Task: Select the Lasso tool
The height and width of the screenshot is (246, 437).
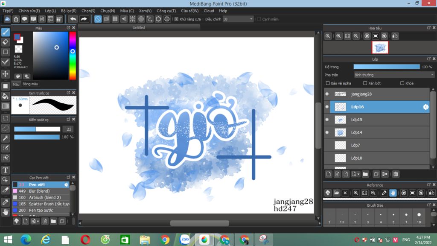Action: [5, 128]
